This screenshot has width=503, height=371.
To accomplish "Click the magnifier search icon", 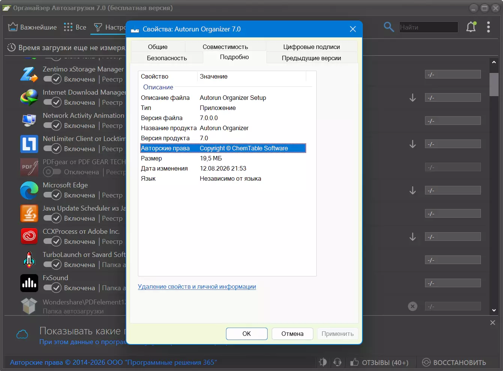I will tap(389, 27).
